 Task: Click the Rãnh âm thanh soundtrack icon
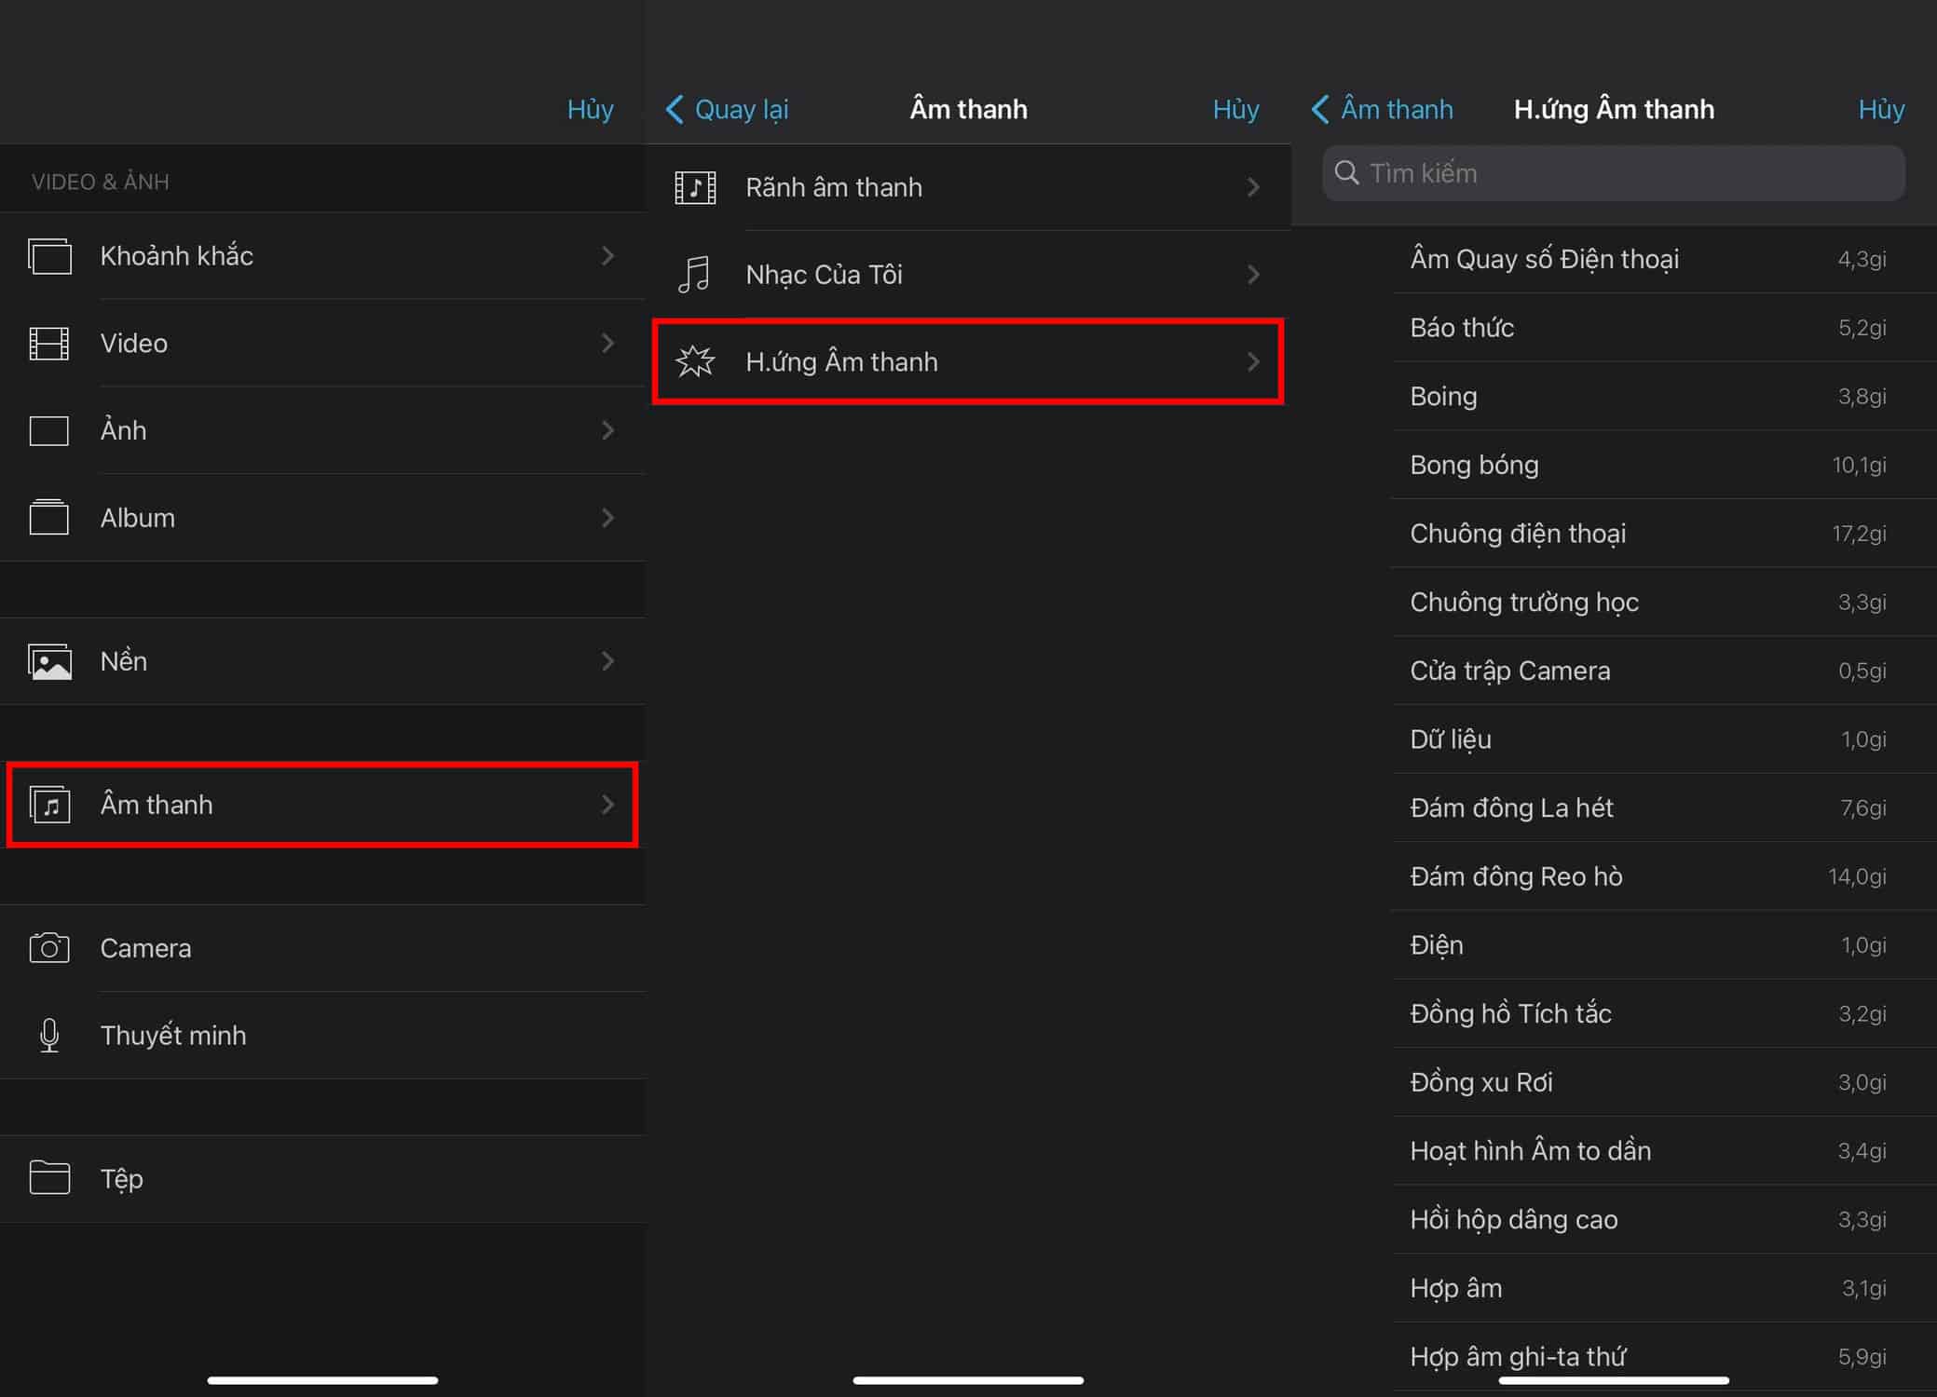(x=695, y=188)
